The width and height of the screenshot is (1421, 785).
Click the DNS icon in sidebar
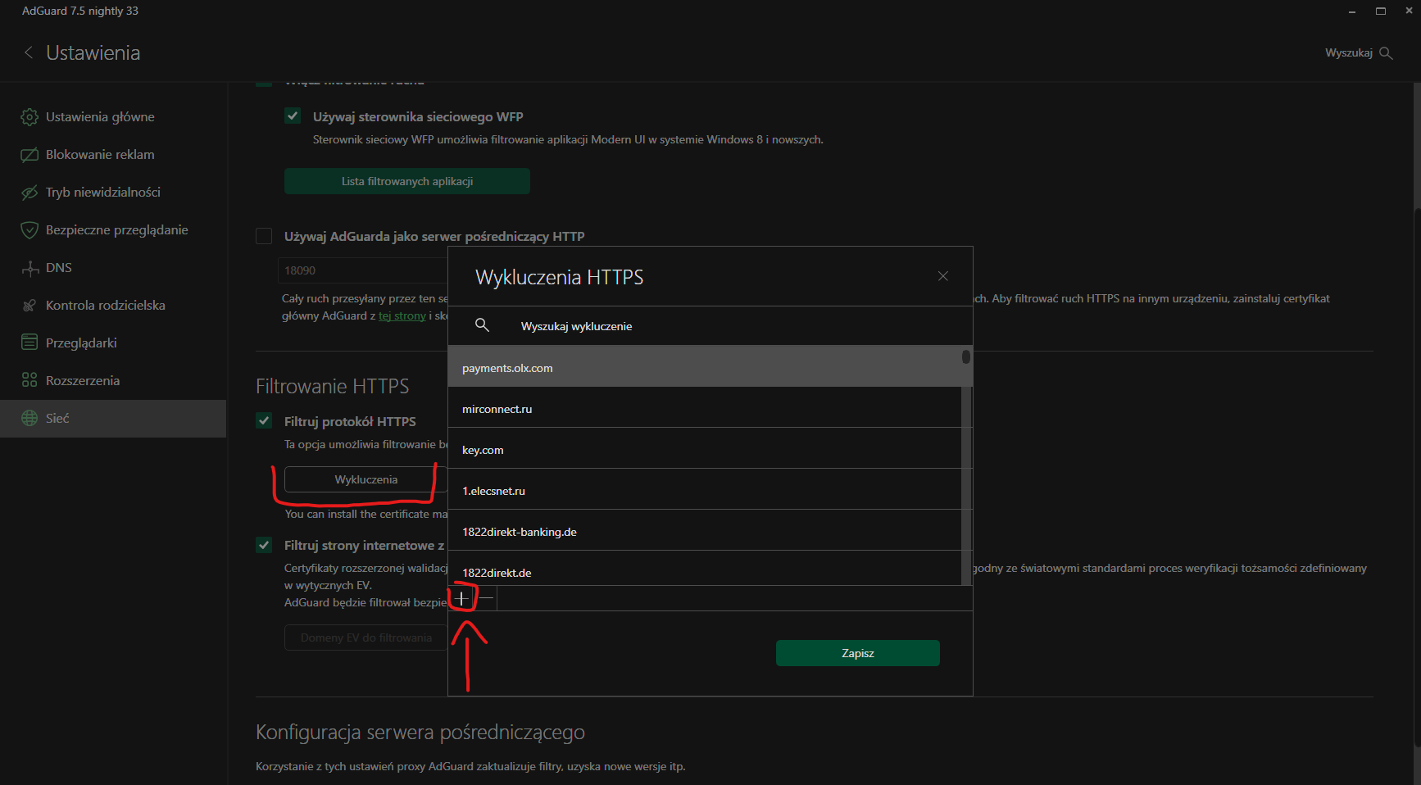[30, 268]
